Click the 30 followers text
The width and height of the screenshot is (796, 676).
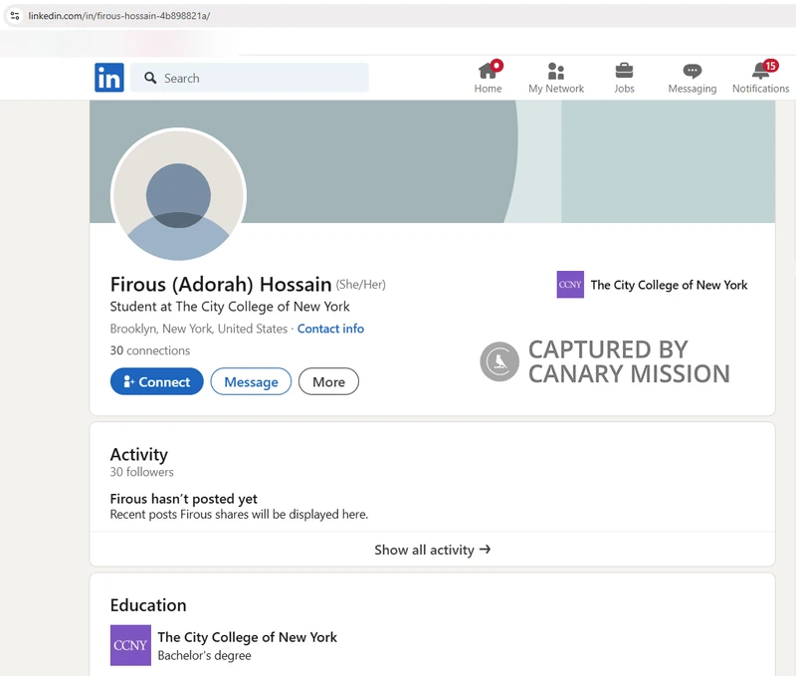click(141, 472)
